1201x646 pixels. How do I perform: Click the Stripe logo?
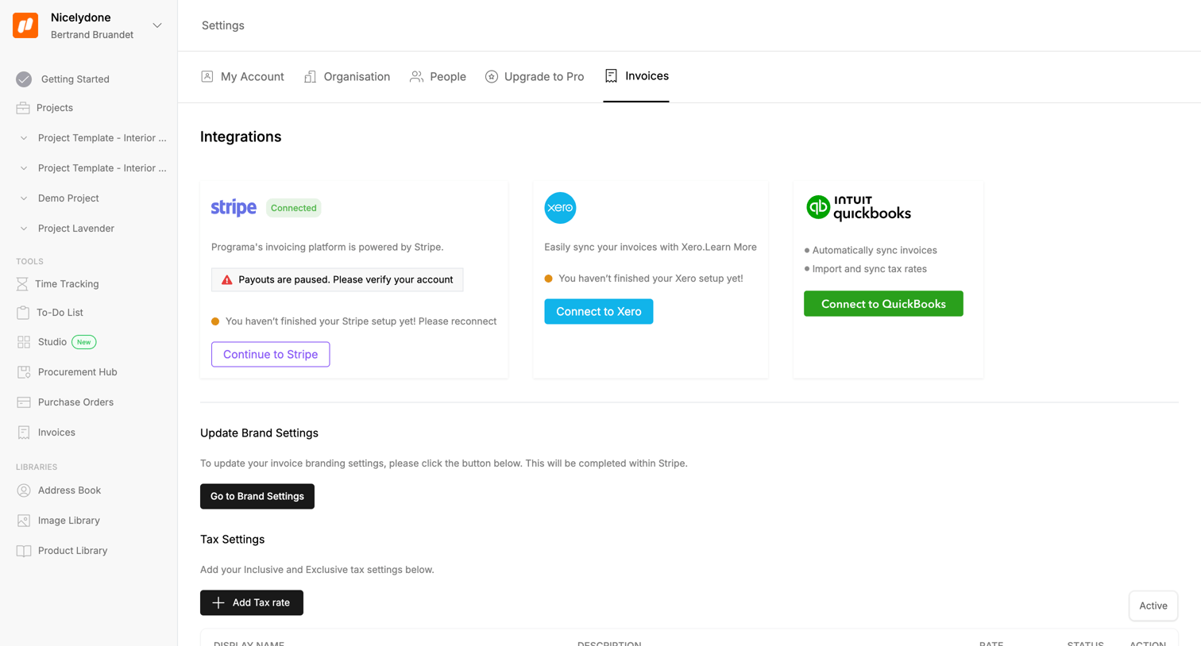(234, 208)
